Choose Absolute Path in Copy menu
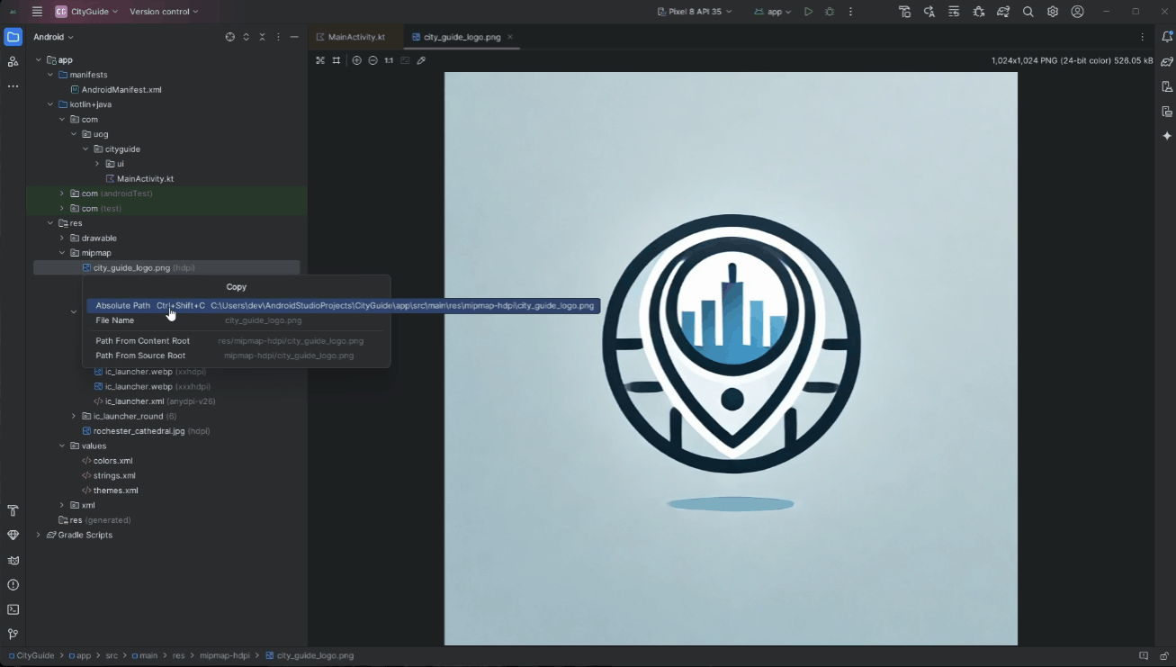 [344, 306]
